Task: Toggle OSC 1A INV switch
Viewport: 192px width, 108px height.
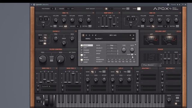Action: 55,26
